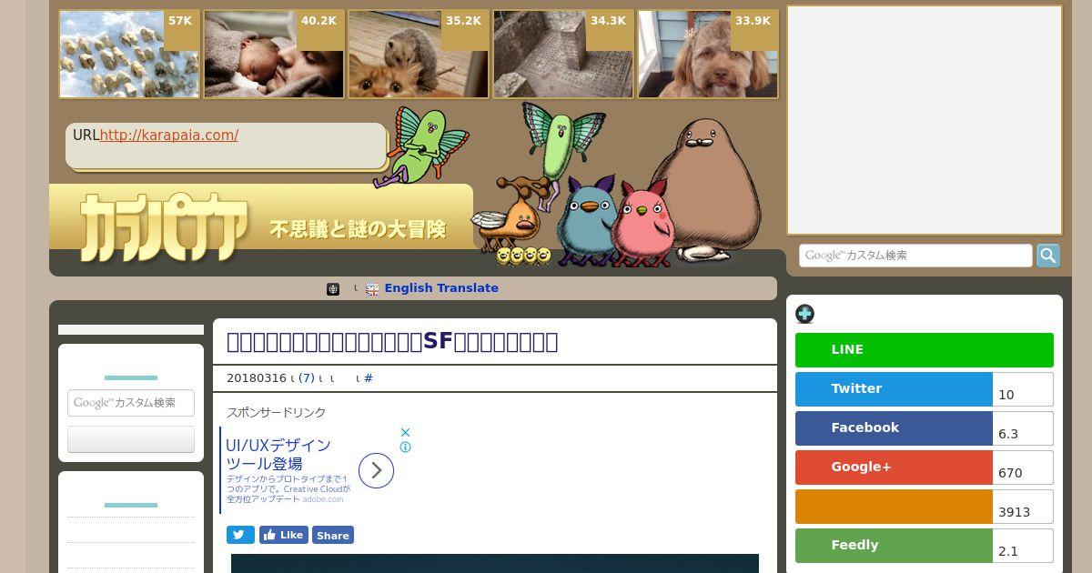Click the blue Twitter follow button
The width and height of the screenshot is (1092, 573).
(894, 389)
